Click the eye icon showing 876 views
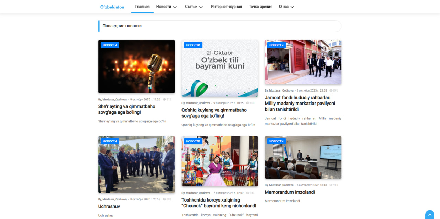 click(331, 91)
